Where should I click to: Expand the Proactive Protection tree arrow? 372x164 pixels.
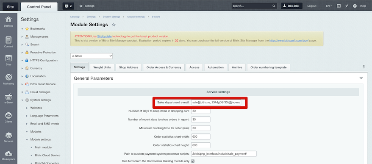(22, 53)
